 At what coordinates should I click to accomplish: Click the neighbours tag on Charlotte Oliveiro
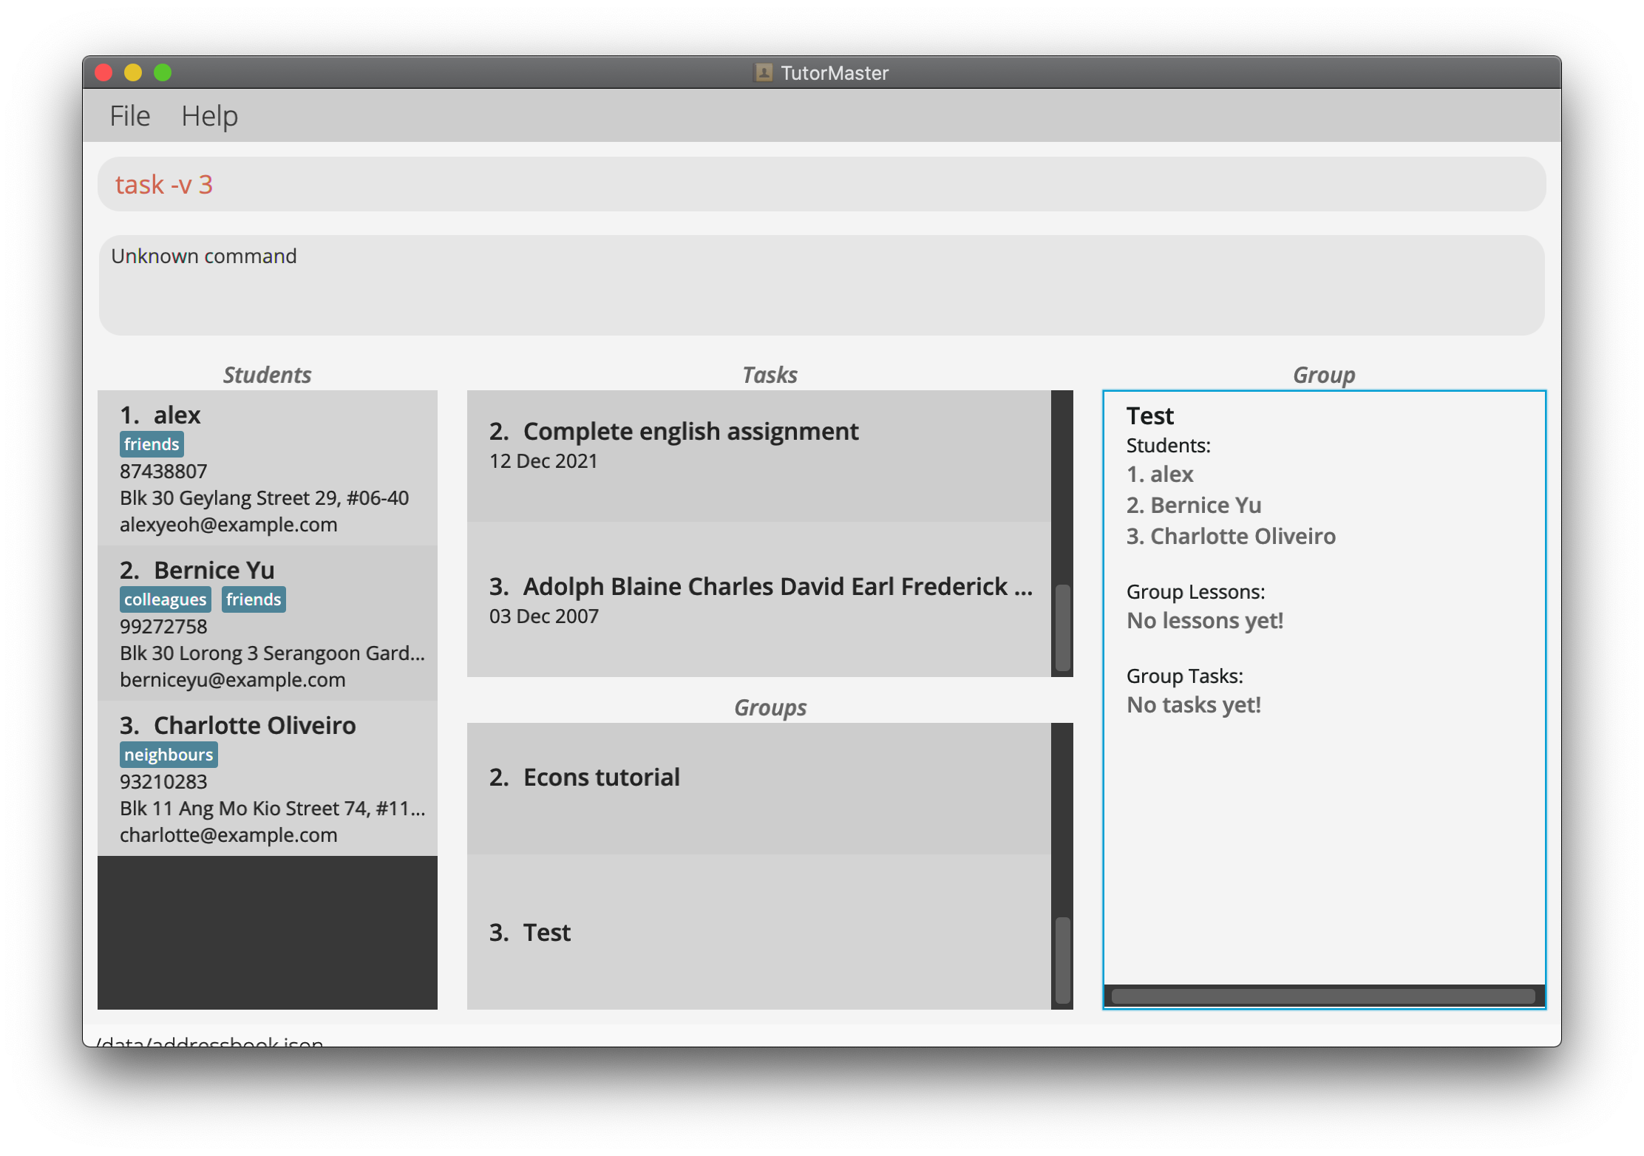(169, 755)
